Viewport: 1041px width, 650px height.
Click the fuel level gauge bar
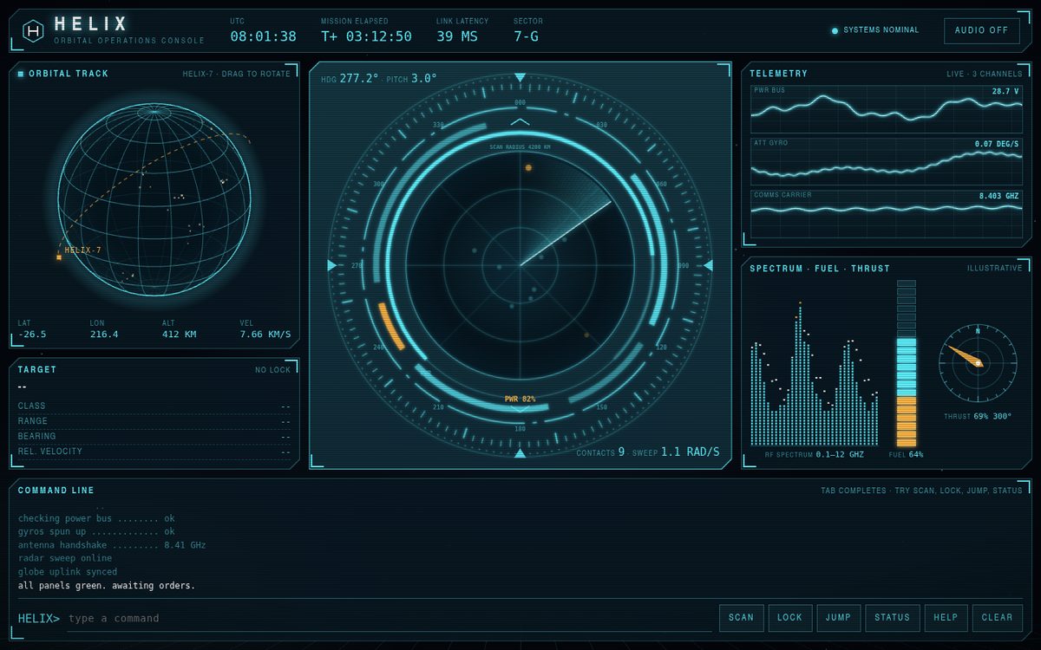[906, 363]
